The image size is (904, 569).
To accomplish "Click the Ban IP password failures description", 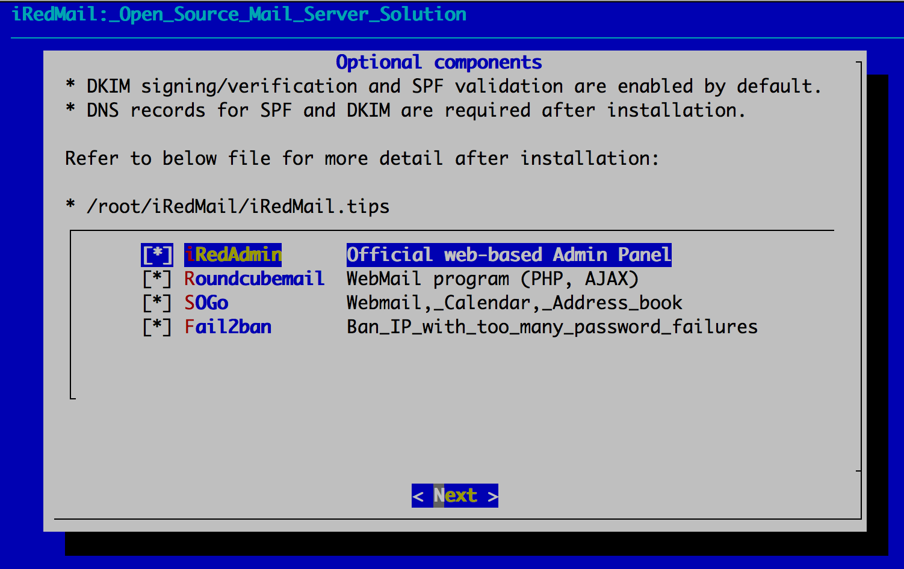I will pos(551,327).
